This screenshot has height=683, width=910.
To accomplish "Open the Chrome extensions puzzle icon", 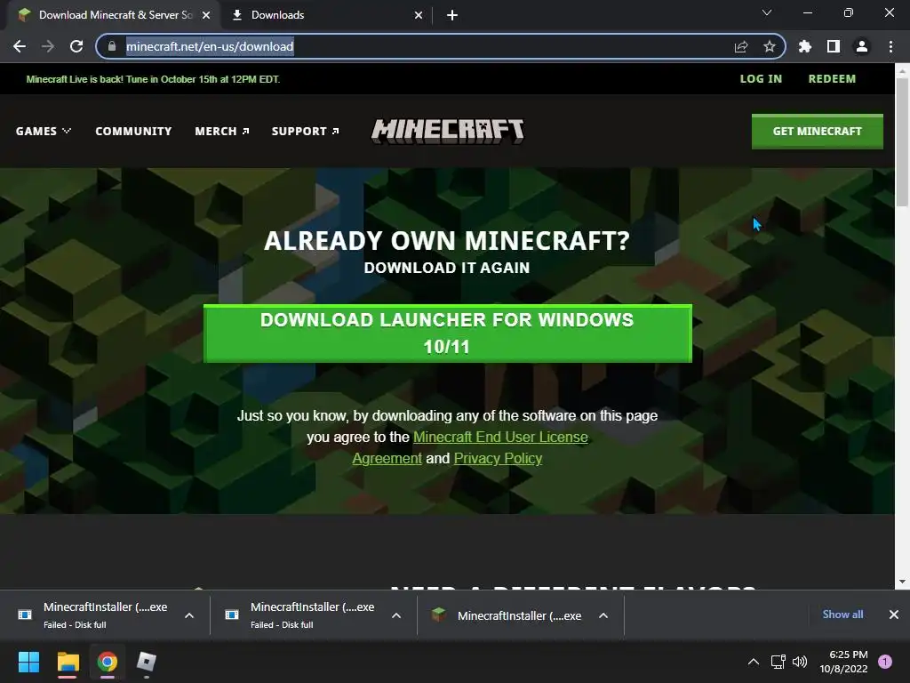I will pos(805,46).
